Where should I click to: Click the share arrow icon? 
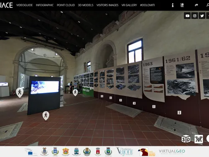coord(196,5)
